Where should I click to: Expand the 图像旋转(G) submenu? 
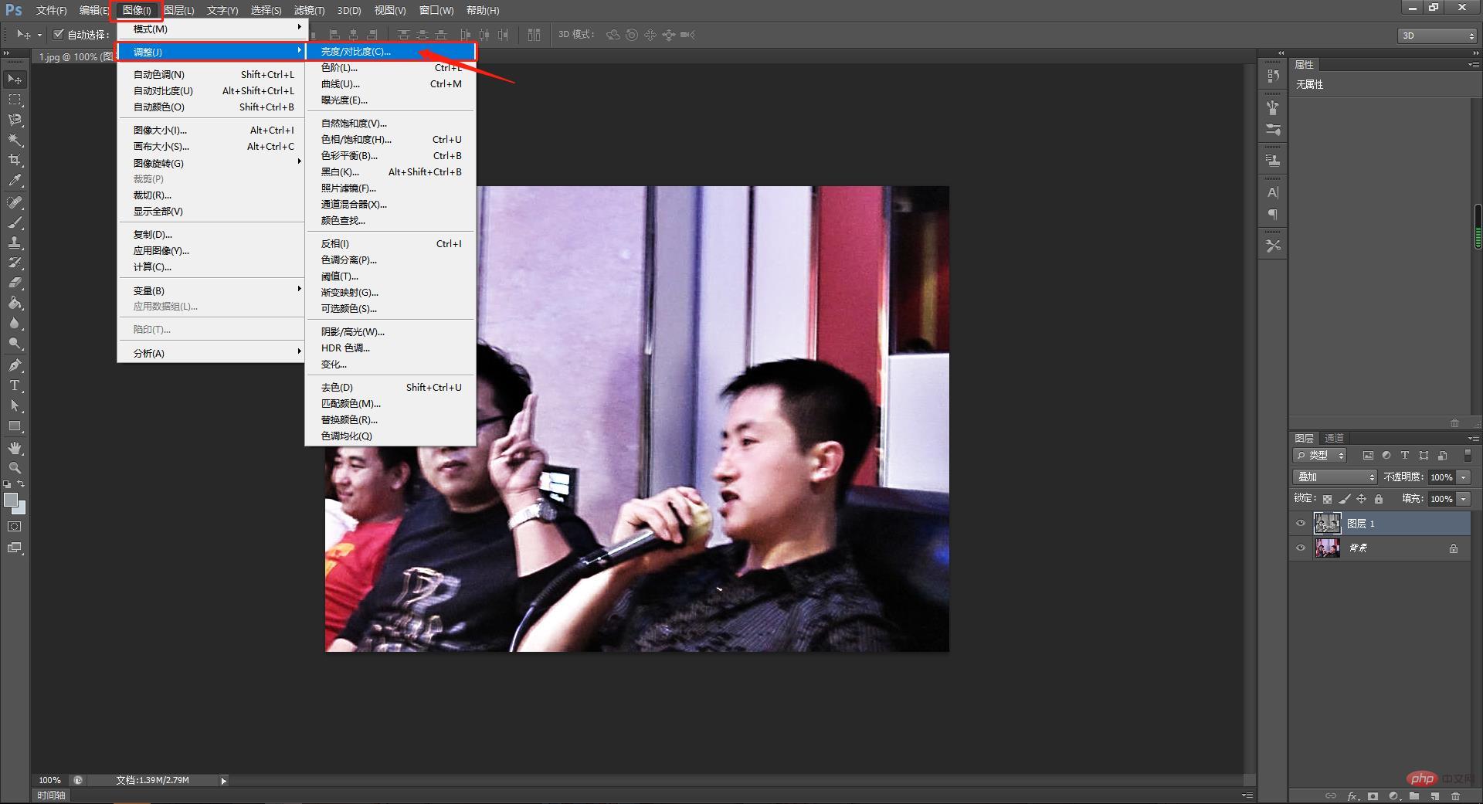(x=211, y=163)
